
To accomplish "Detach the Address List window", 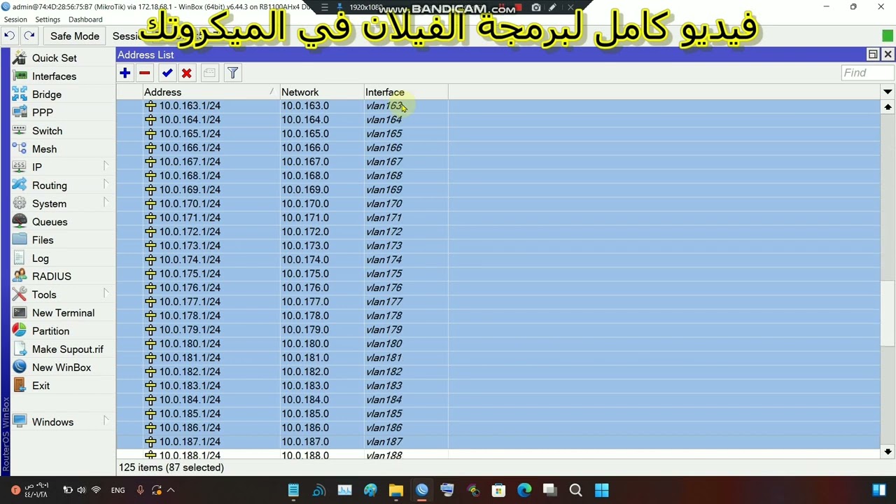I will 873,55.
